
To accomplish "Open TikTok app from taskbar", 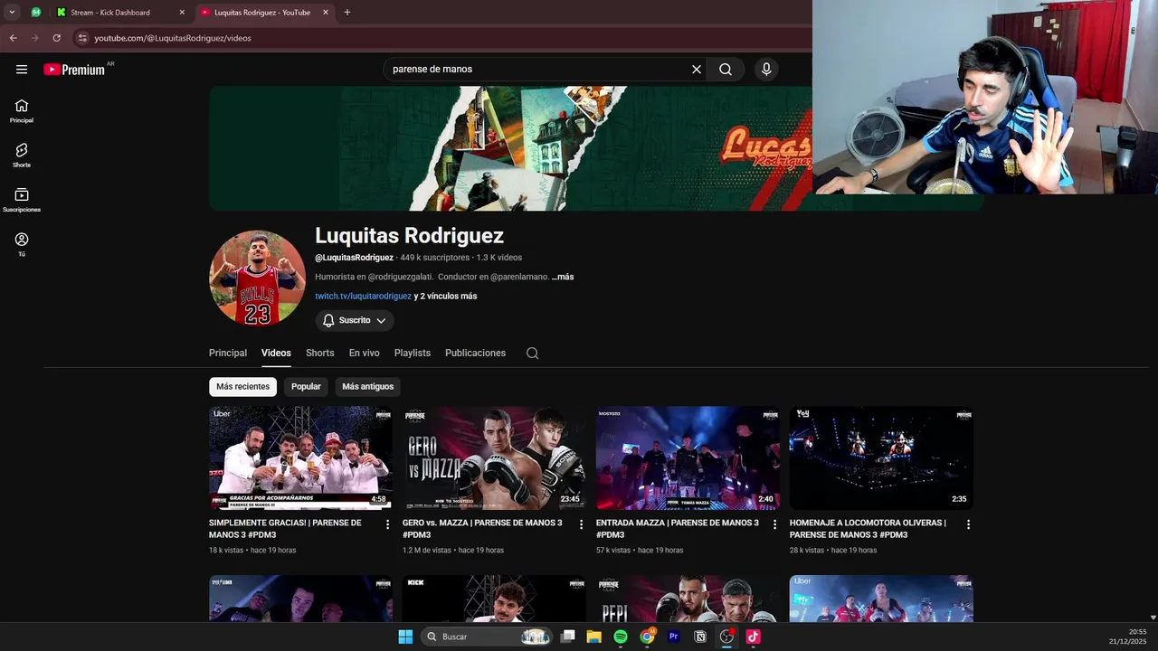I will click(x=753, y=637).
